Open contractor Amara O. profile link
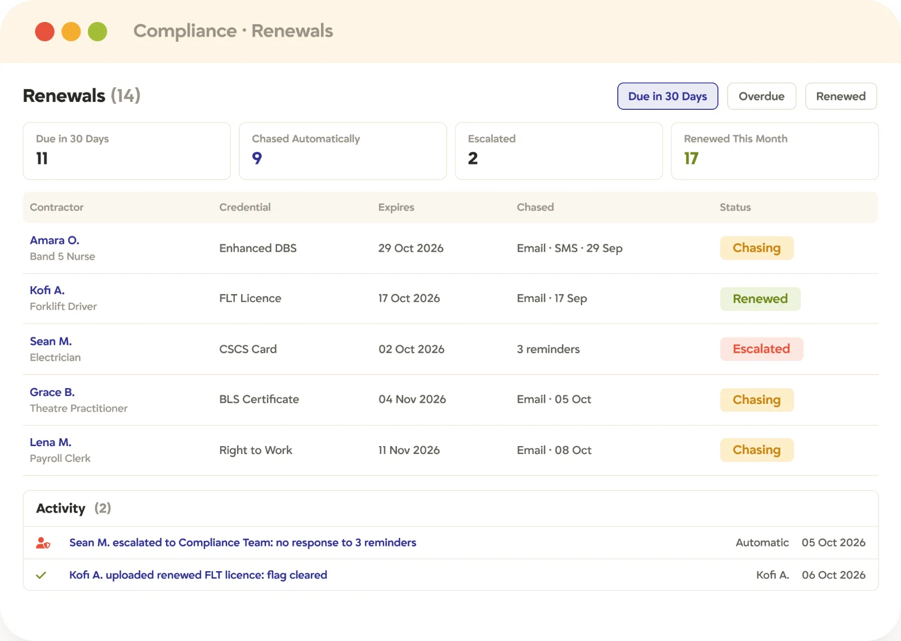 pos(55,241)
